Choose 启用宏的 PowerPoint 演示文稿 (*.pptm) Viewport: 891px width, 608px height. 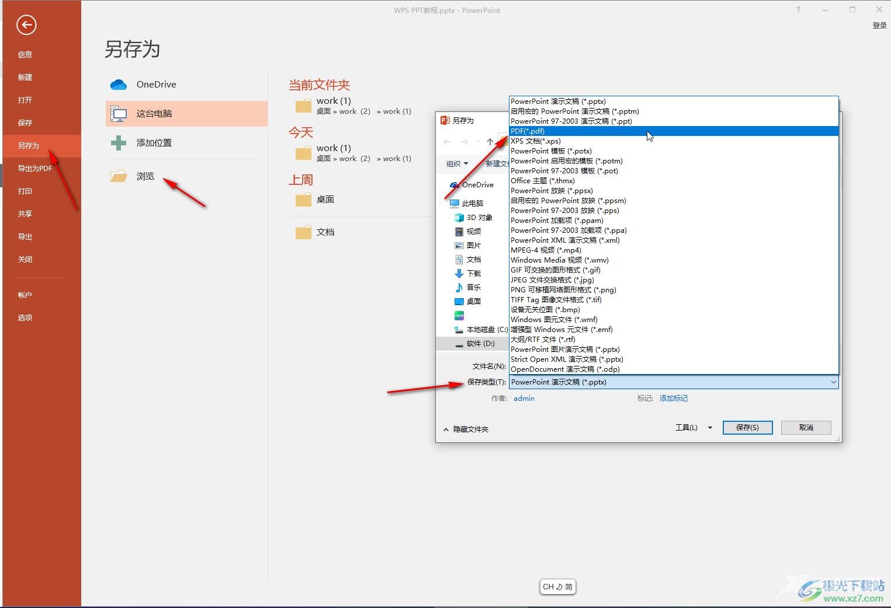pyautogui.click(x=674, y=111)
